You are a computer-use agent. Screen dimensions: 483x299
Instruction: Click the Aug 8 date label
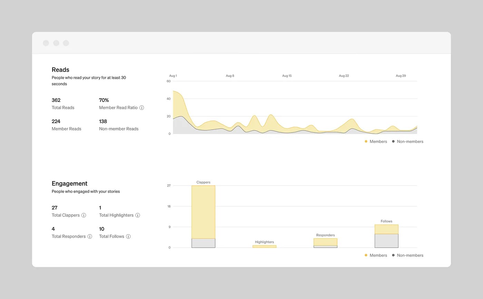tap(230, 76)
